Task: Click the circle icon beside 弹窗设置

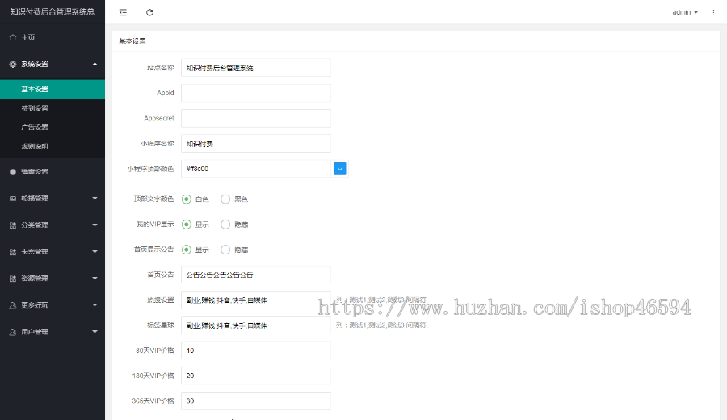Action: [x=13, y=172]
